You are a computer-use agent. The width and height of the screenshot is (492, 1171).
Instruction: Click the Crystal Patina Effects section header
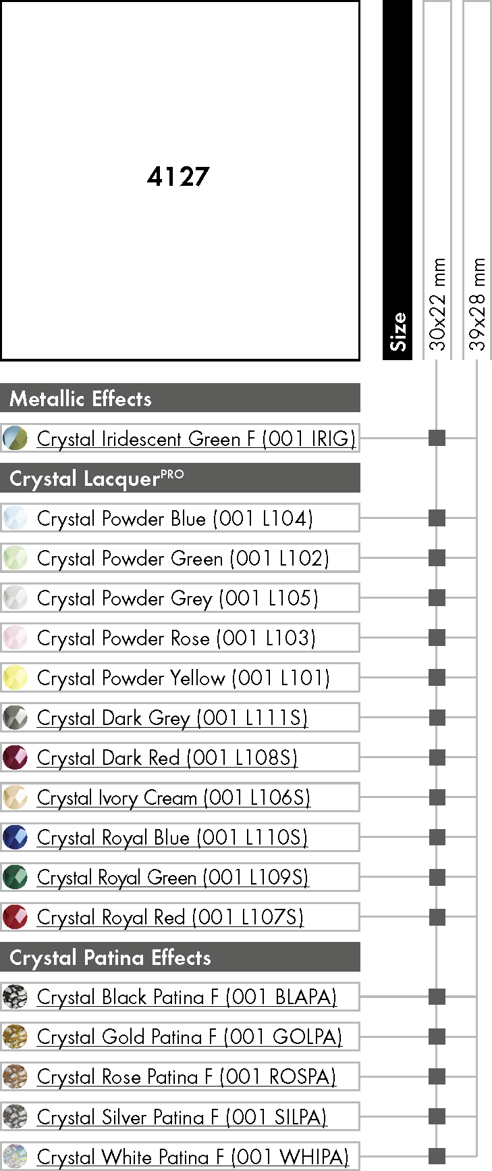pos(180,957)
